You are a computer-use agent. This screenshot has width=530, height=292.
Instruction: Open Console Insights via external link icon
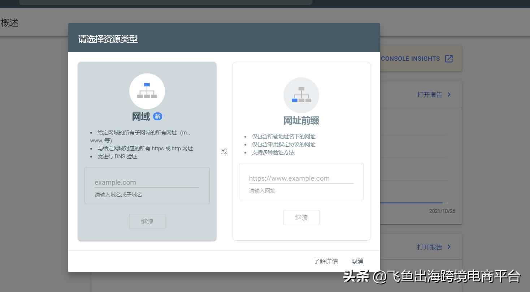449,58
